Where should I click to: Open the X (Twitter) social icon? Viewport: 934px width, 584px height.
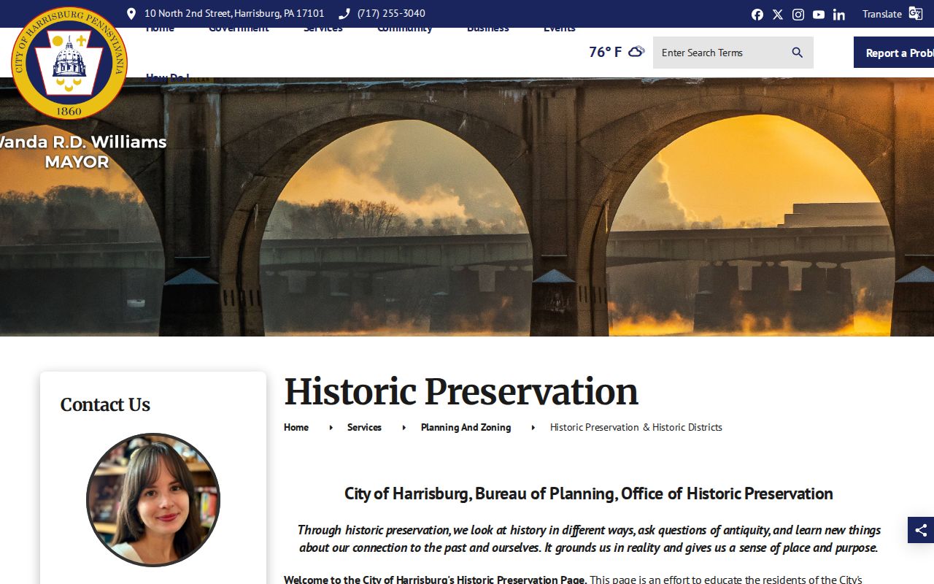coord(778,15)
